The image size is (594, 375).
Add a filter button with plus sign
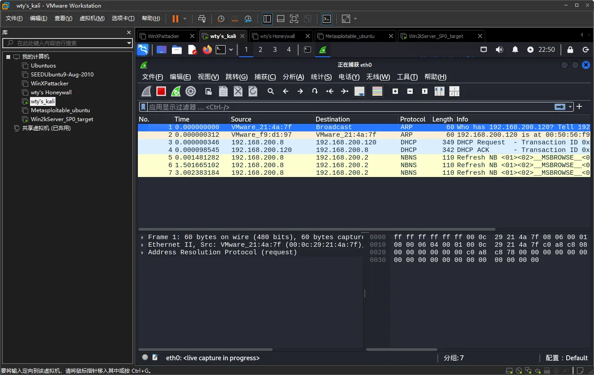click(x=579, y=106)
